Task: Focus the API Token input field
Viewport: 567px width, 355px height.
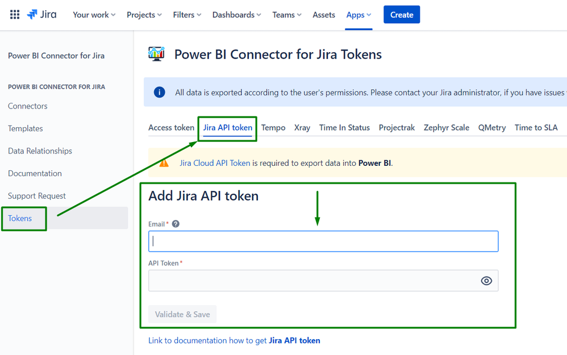Action: tap(323, 281)
